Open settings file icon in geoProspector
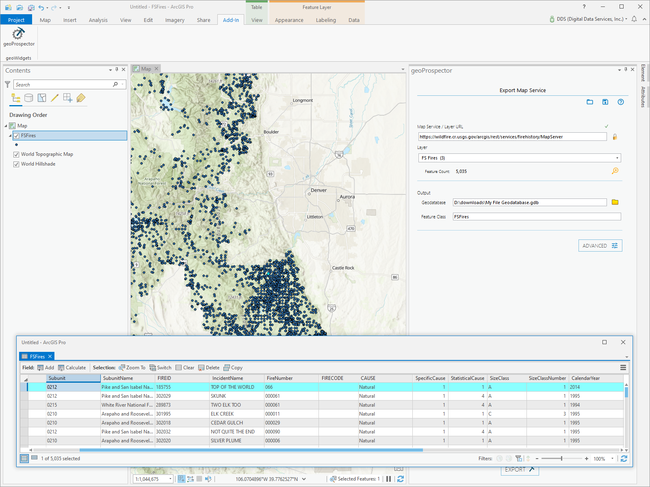The height and width of the screenshot is (487, 650). (590, 102)
